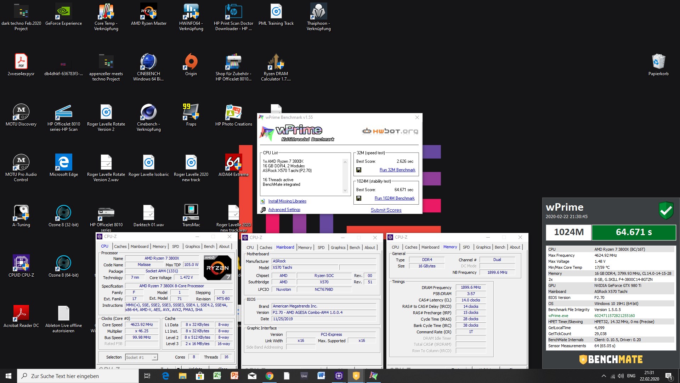This screenshot has width=680, height=383.
Task: Open About tab in Memory CPU-Z window
Action: (515, 247)
